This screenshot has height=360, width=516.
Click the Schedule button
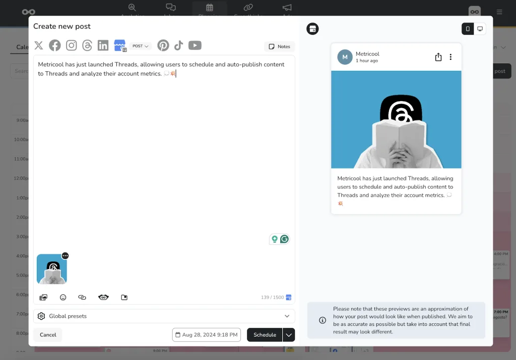pyautogui.click(x=265, y=335)
